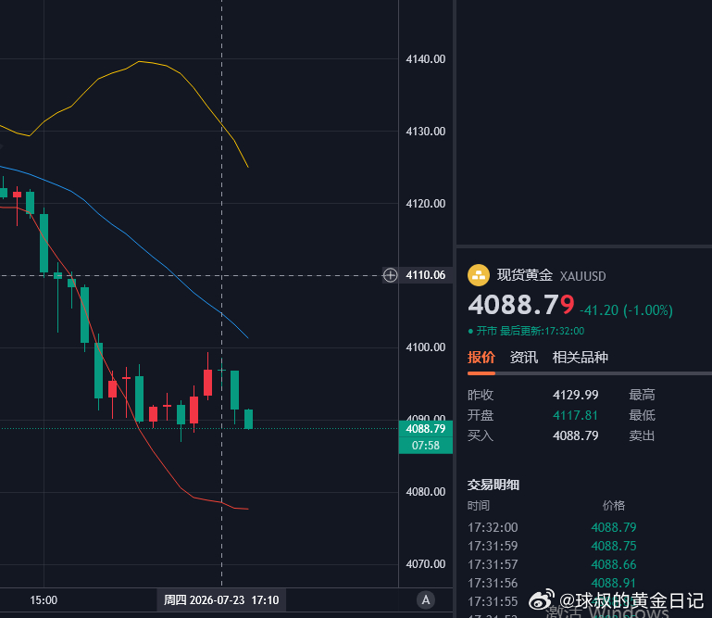
Task: Click the 昨收 value 4129.99
Action: (575, 395)
